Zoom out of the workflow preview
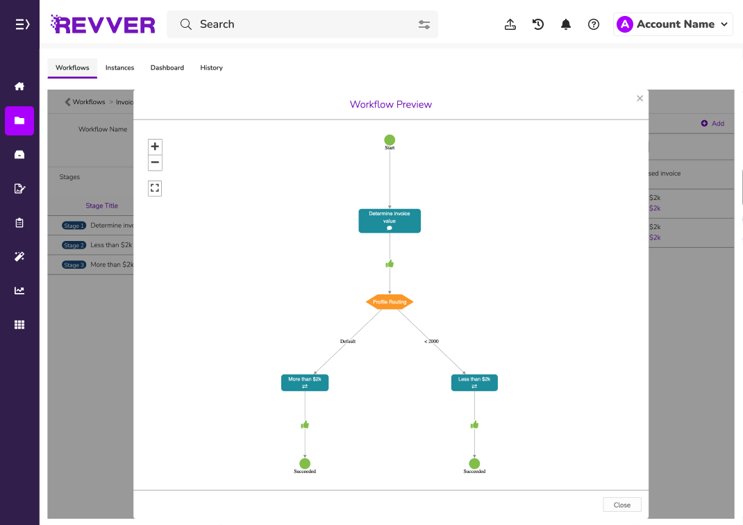The image size is (743, 525). coord(155,162)
